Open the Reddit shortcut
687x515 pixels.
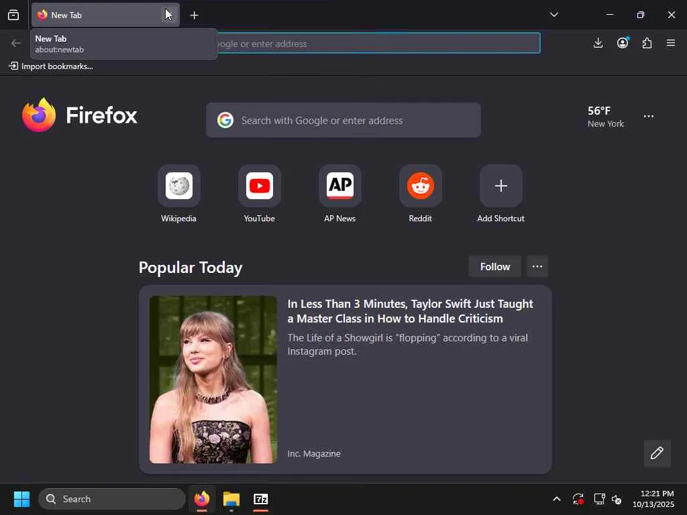[420, 194]
